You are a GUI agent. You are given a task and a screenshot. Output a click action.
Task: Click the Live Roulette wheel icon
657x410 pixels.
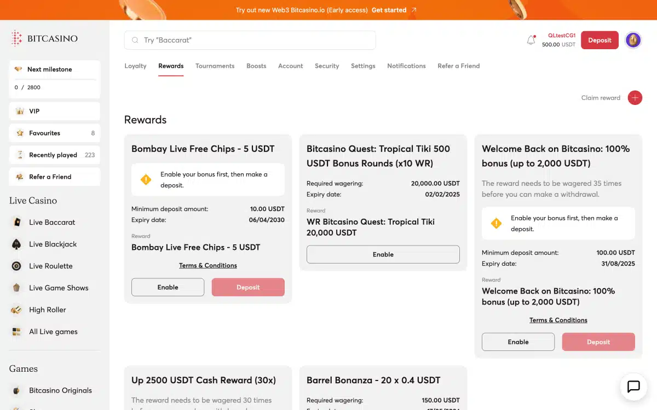16,266
